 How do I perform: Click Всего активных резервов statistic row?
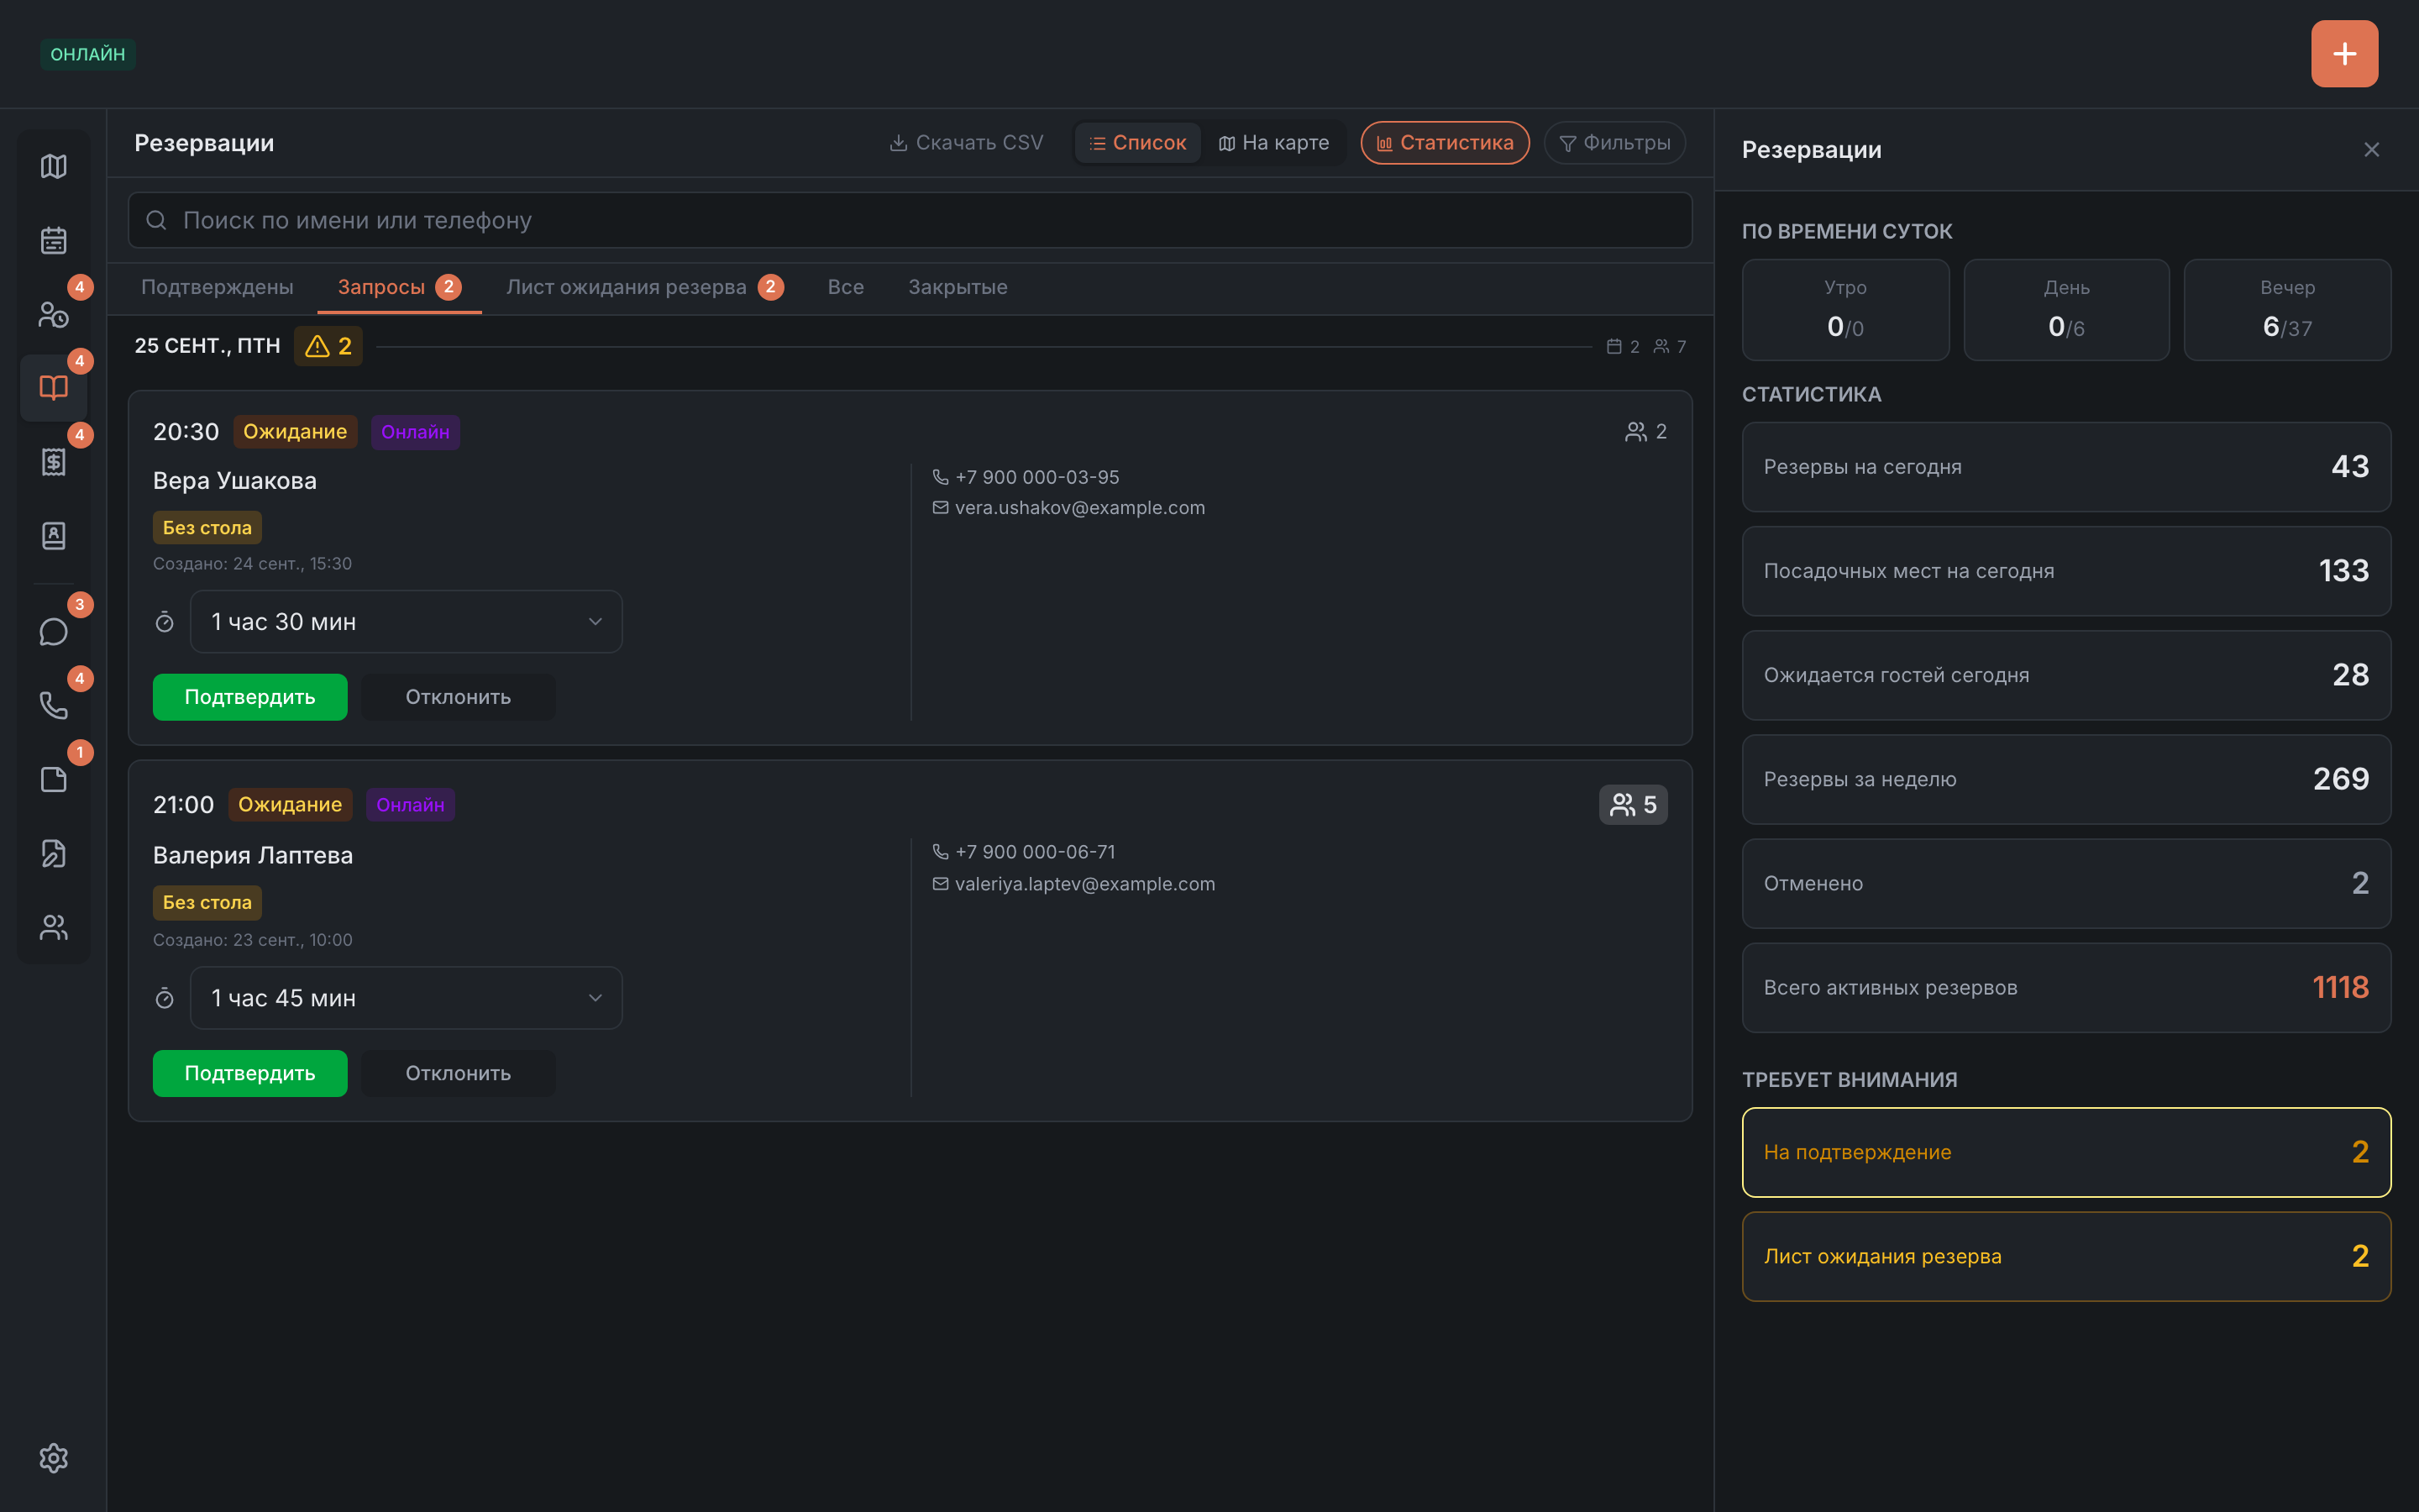2066,988
